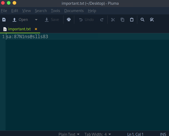Click the Print icon in toolbar

click(x=69, y=20)
